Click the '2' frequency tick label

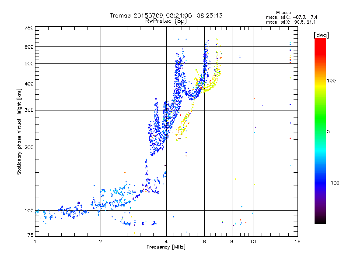pos(101,242)
